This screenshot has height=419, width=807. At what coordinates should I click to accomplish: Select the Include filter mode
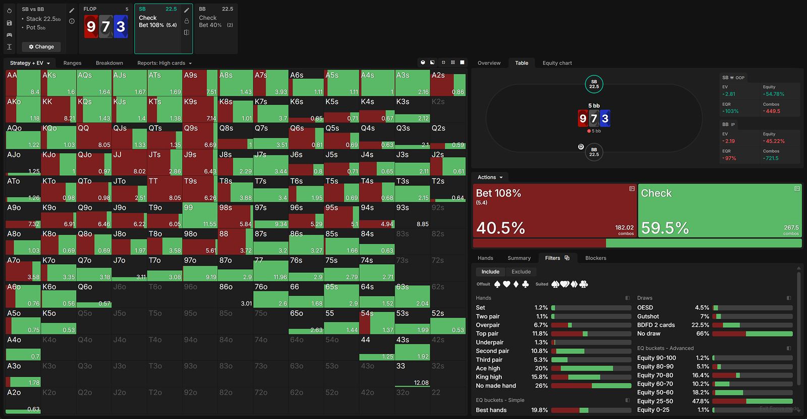pyautogui.click(x=490, y=272)
